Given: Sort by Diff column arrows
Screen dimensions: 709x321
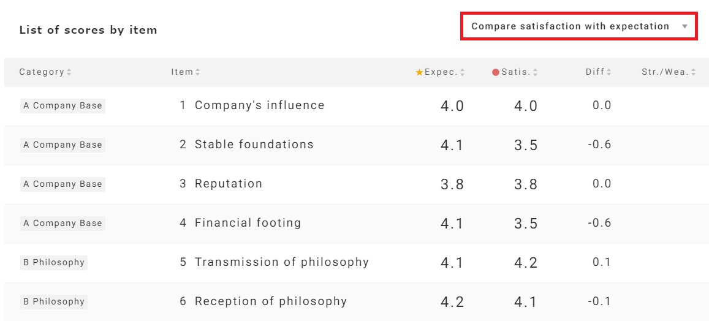Looking at the screenshot, I should tap(609, 72).
